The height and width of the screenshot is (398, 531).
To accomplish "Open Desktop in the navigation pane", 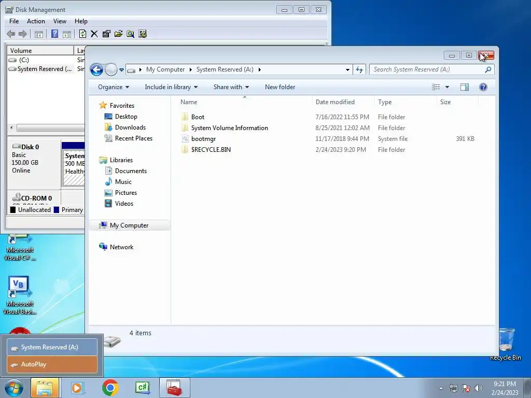I will coord(121,117).
